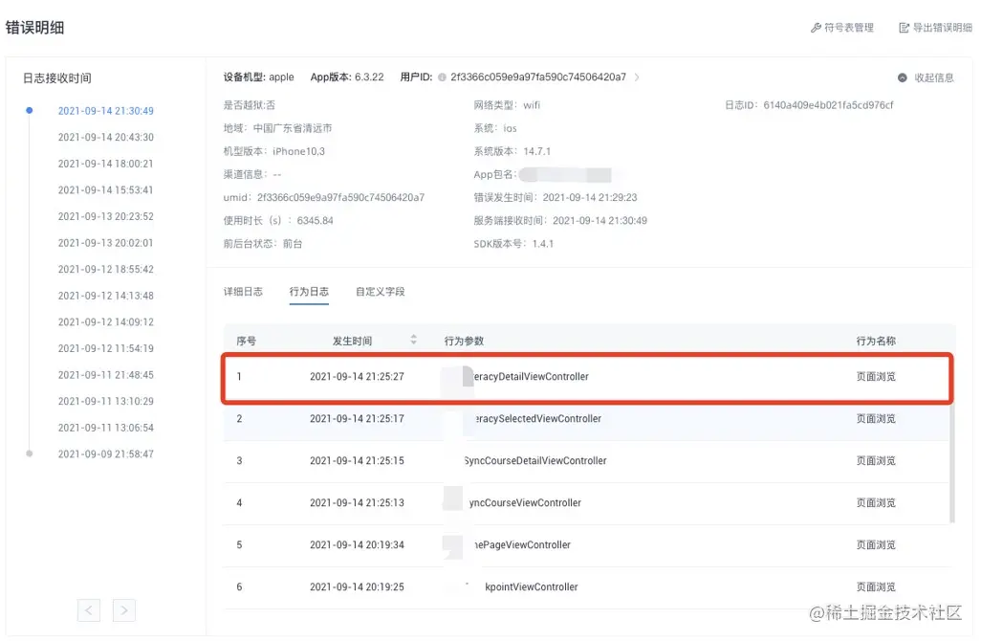Click 机型版本 value iPhone10,3
981x641 pixels.
click(x=299, y=151)
